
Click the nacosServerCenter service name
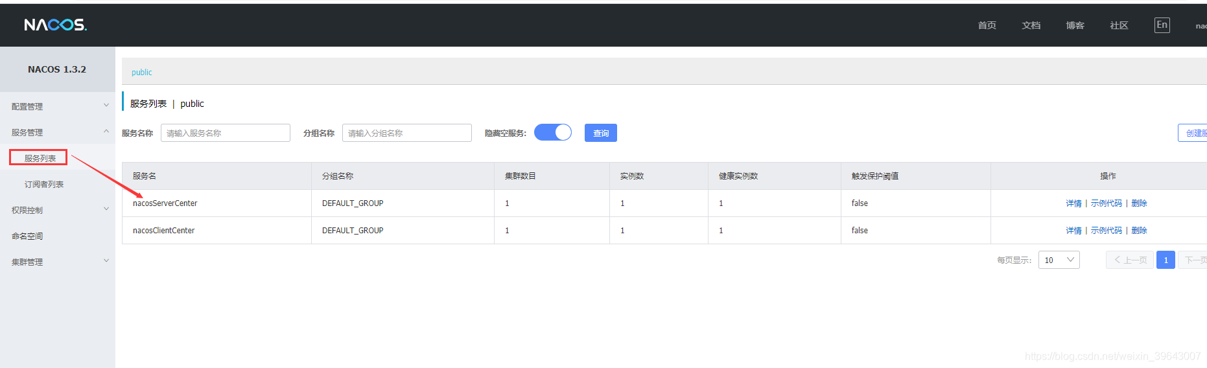pos(165,203)
